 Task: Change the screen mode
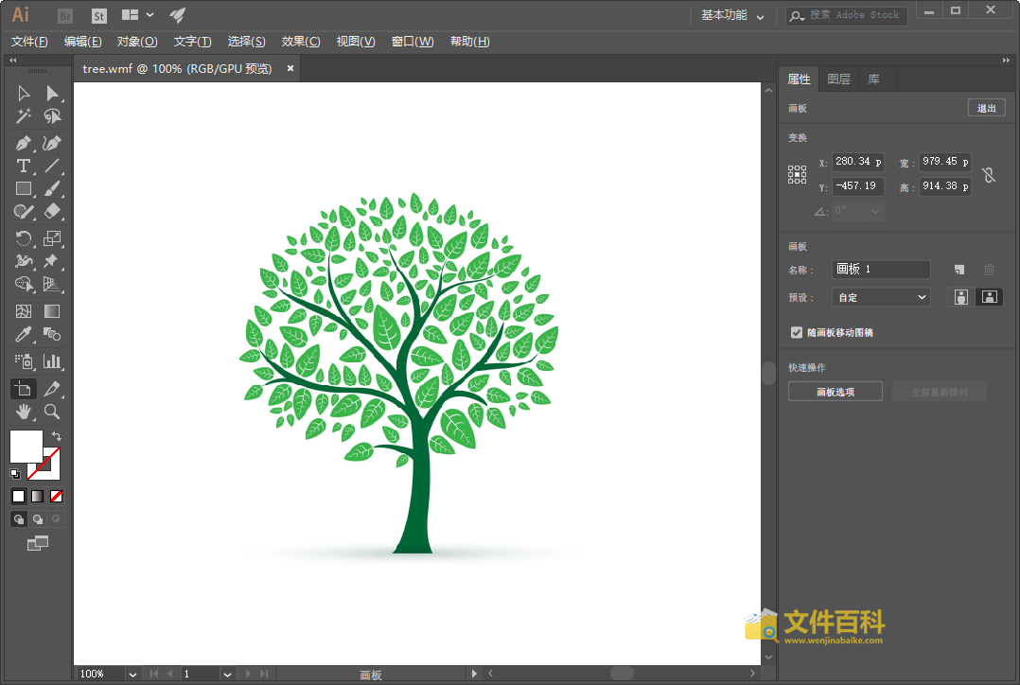coord(38,543)
